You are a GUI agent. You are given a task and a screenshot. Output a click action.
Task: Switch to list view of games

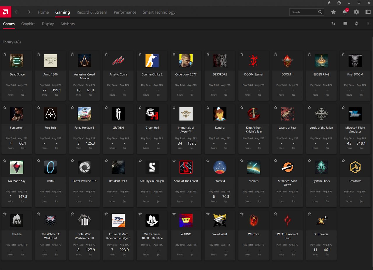point(345,24)
